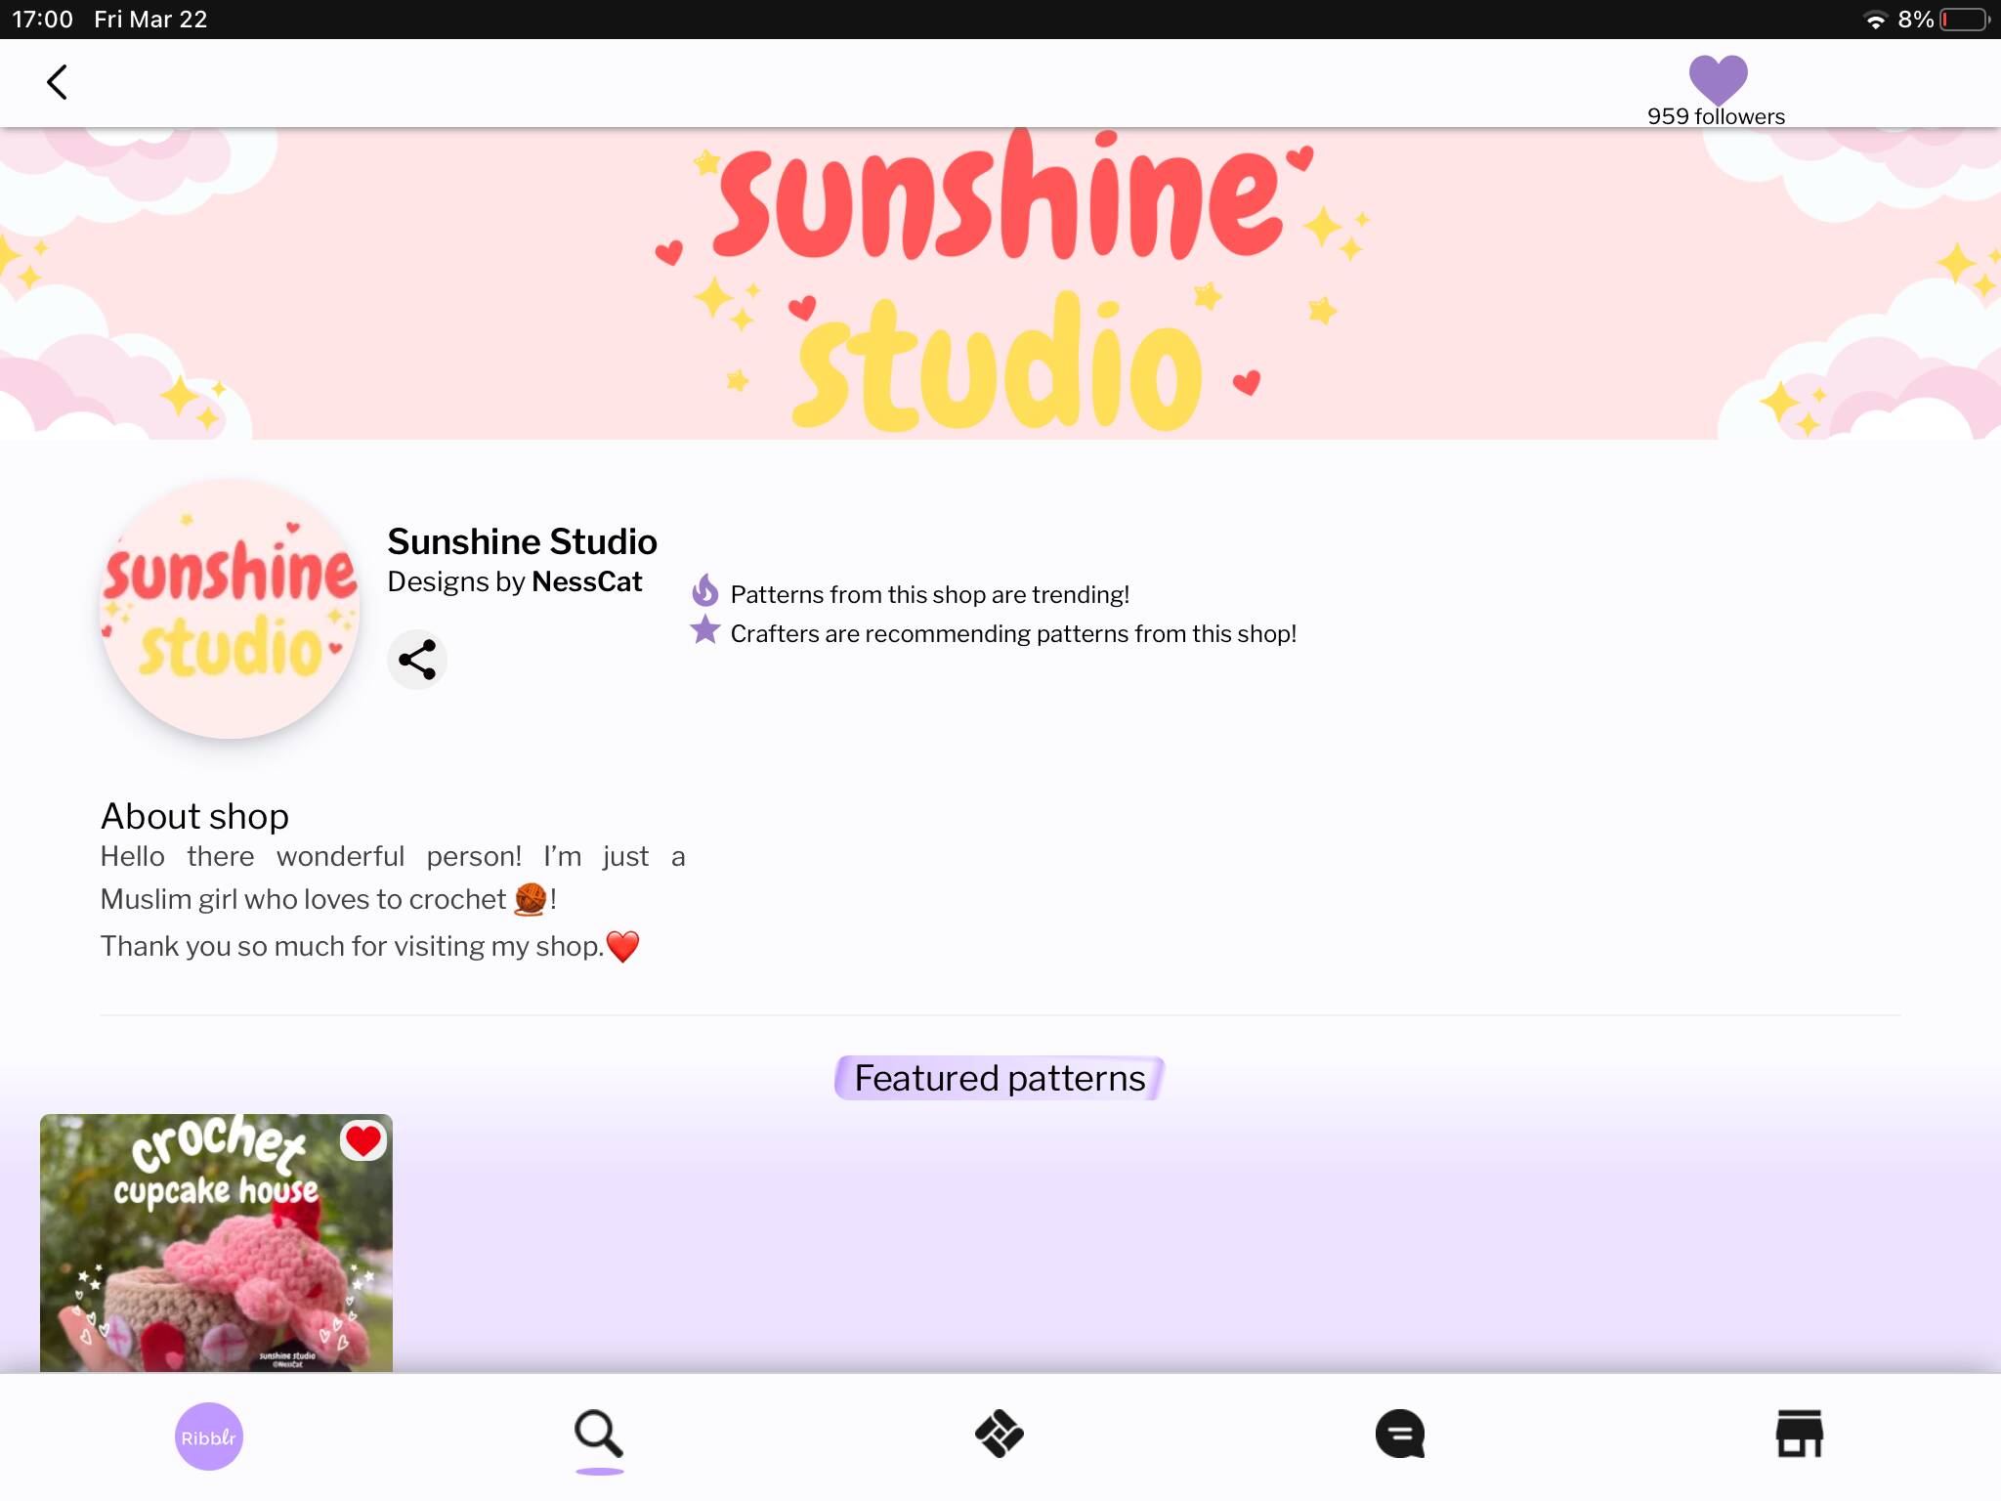Share the shop via share icon

click(x=417, y=660)
